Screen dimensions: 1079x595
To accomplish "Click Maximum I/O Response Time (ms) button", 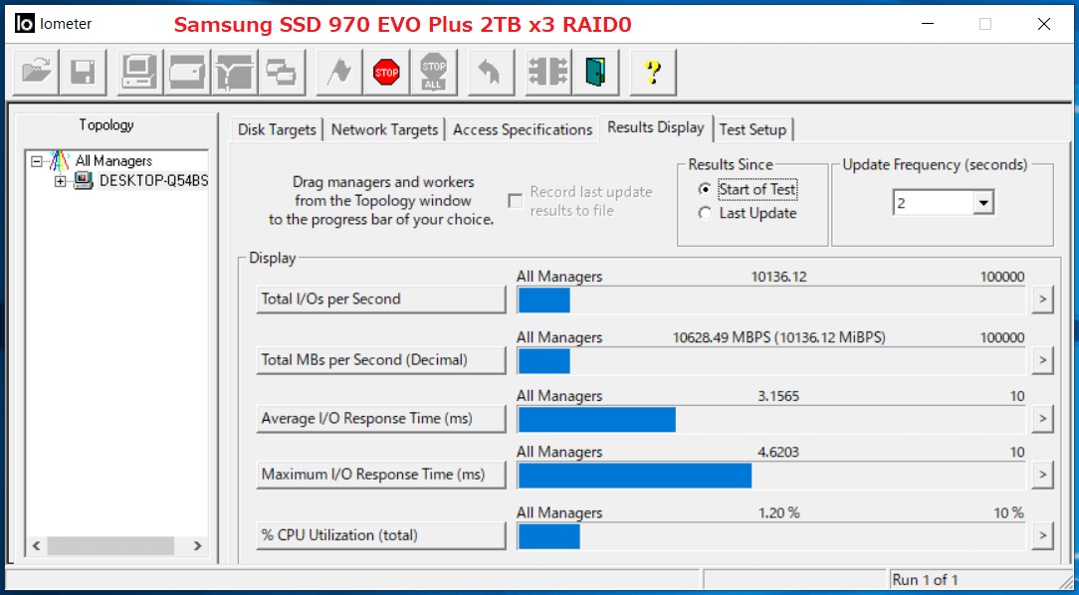I will pos(381,475).
